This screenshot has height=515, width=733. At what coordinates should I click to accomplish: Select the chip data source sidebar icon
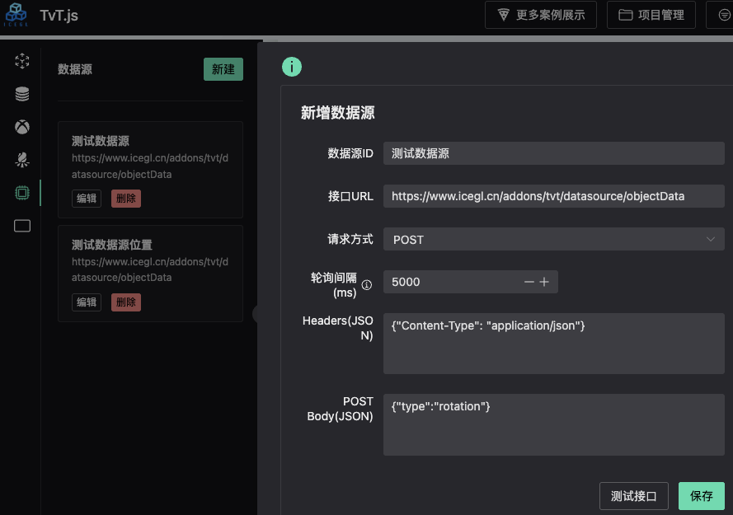tap(22, 193)
